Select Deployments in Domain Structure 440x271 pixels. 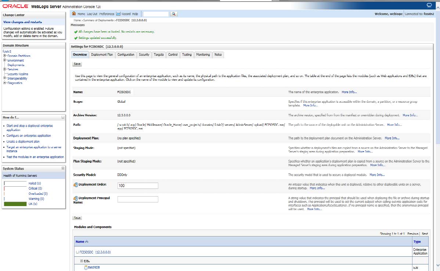pyautogui.click(x=16, y=65)
